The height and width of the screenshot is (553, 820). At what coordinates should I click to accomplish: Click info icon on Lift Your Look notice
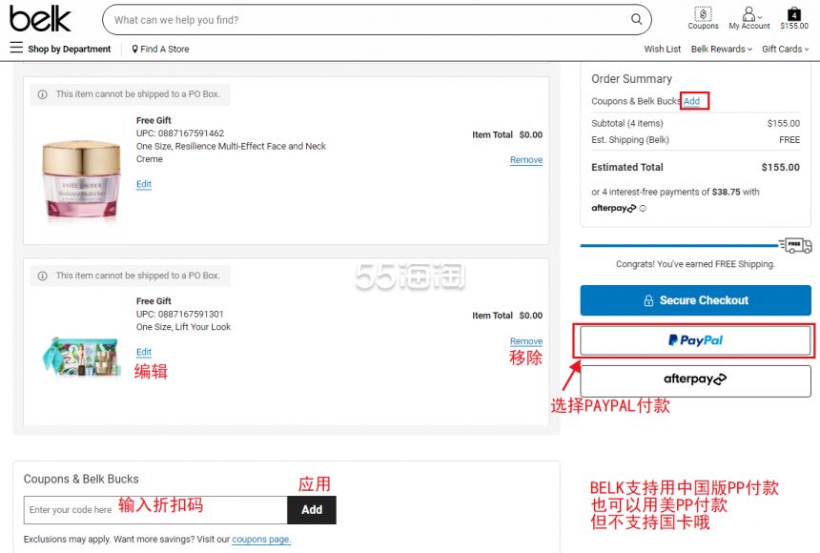(42, 276)
